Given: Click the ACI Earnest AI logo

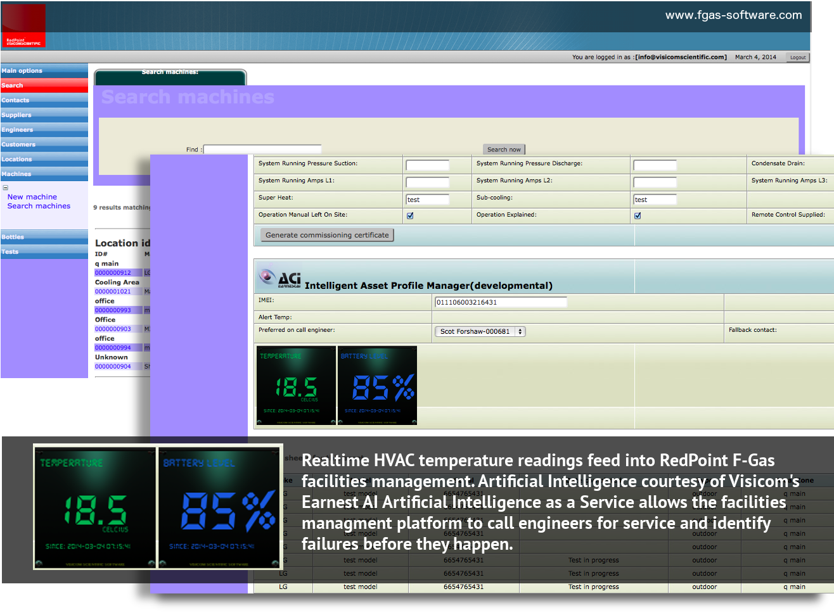Looking at the screenshot, I should coord(279,278).
